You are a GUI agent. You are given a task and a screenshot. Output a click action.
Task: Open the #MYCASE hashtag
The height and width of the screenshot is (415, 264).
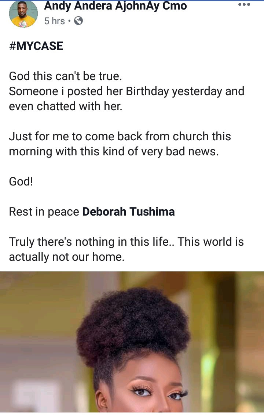tap(36, 46)
